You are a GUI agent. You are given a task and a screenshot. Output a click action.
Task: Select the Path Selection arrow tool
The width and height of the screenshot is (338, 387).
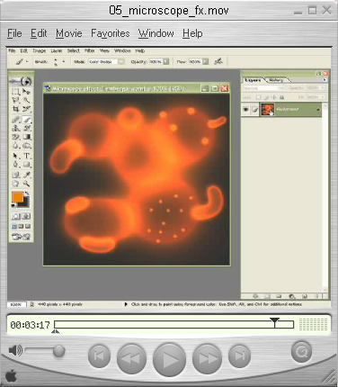pos(15,156)
